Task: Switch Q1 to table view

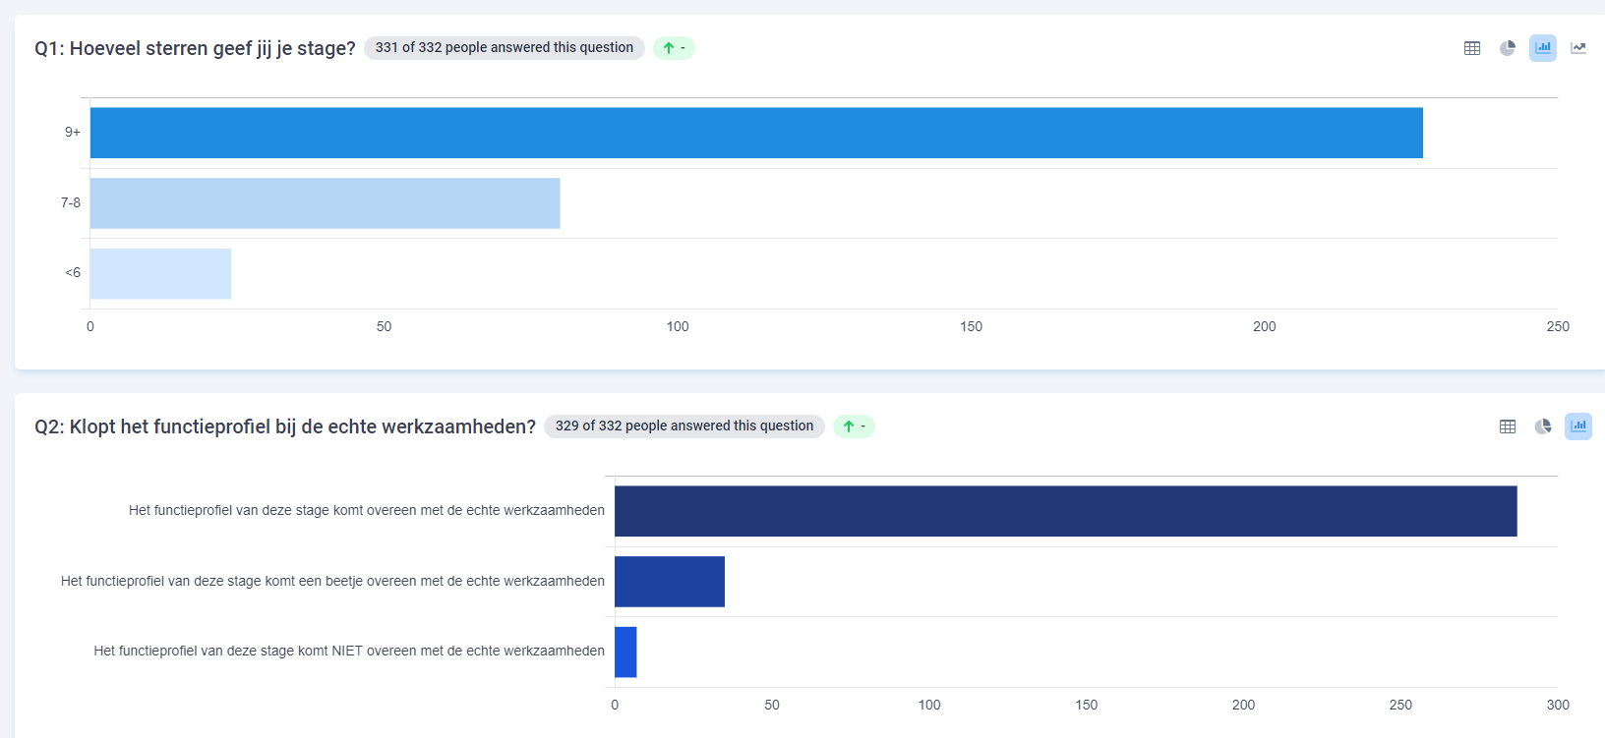Action: [1472, 48]
